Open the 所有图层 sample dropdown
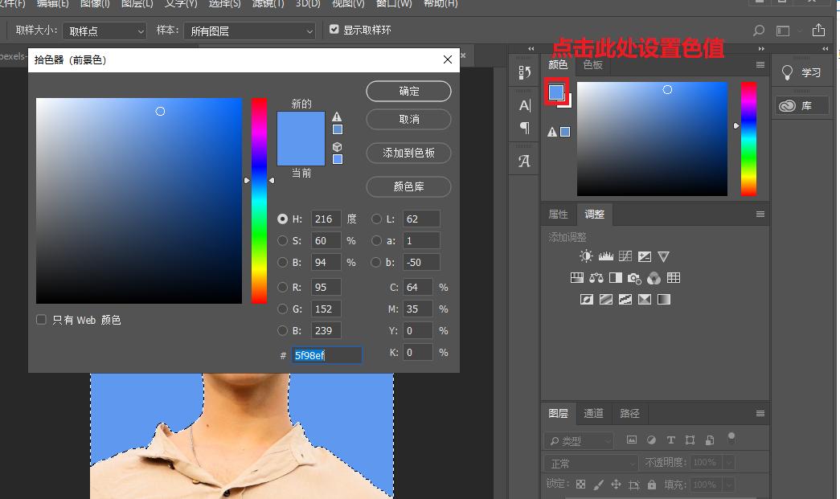Viewport: 840px width, 499px height. click(249, 30)
